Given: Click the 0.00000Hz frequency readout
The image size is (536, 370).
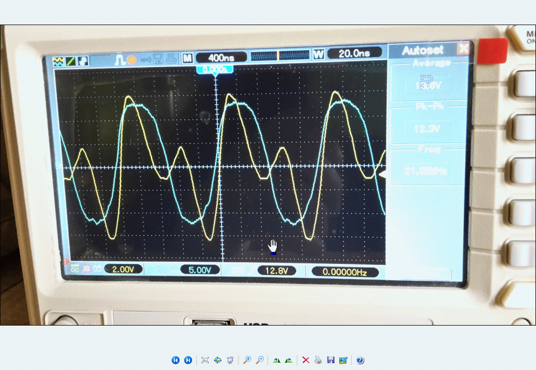Looking at the screenshot, I should coord(344,271).
